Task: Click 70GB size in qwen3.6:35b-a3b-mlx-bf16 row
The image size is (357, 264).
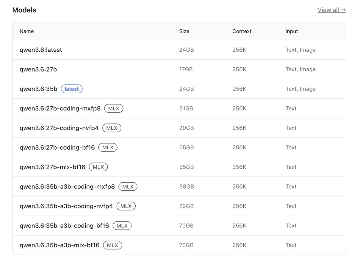Action: coord(186,245)
